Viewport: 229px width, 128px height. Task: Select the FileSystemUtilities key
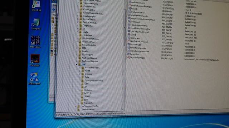point(91,39)
